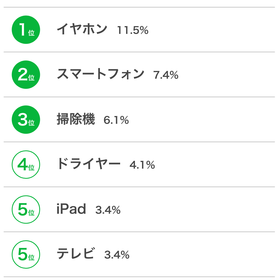Click the 7.4% percentage value
Screen dimensions: 278x280
click(166, 75)
